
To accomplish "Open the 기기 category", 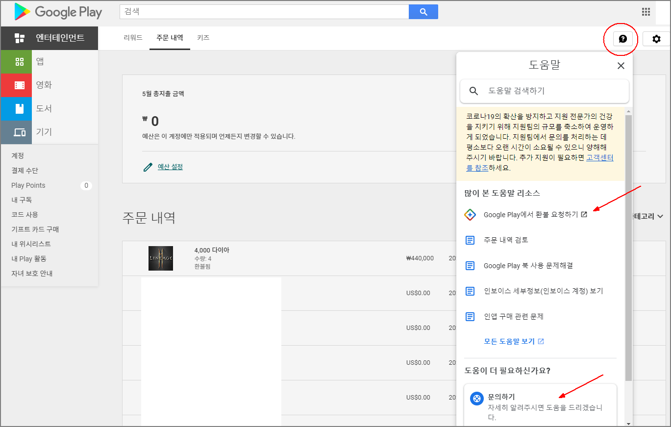I will coord(50,132).
